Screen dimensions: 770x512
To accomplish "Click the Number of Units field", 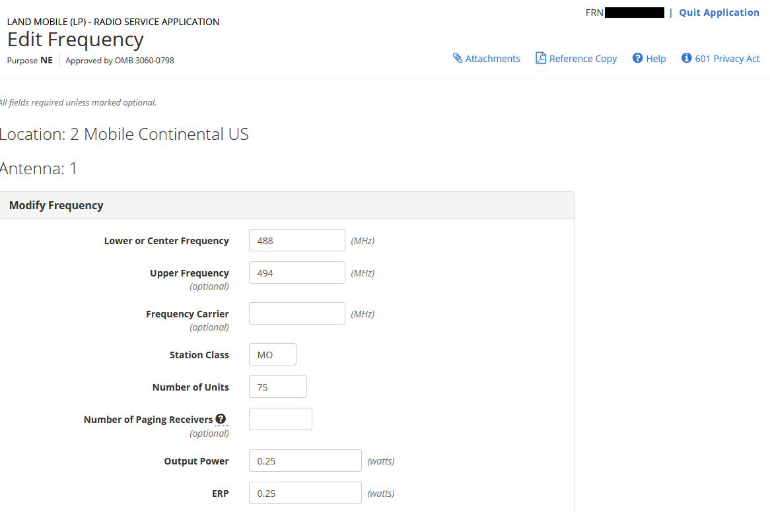I will click(277, 387).
